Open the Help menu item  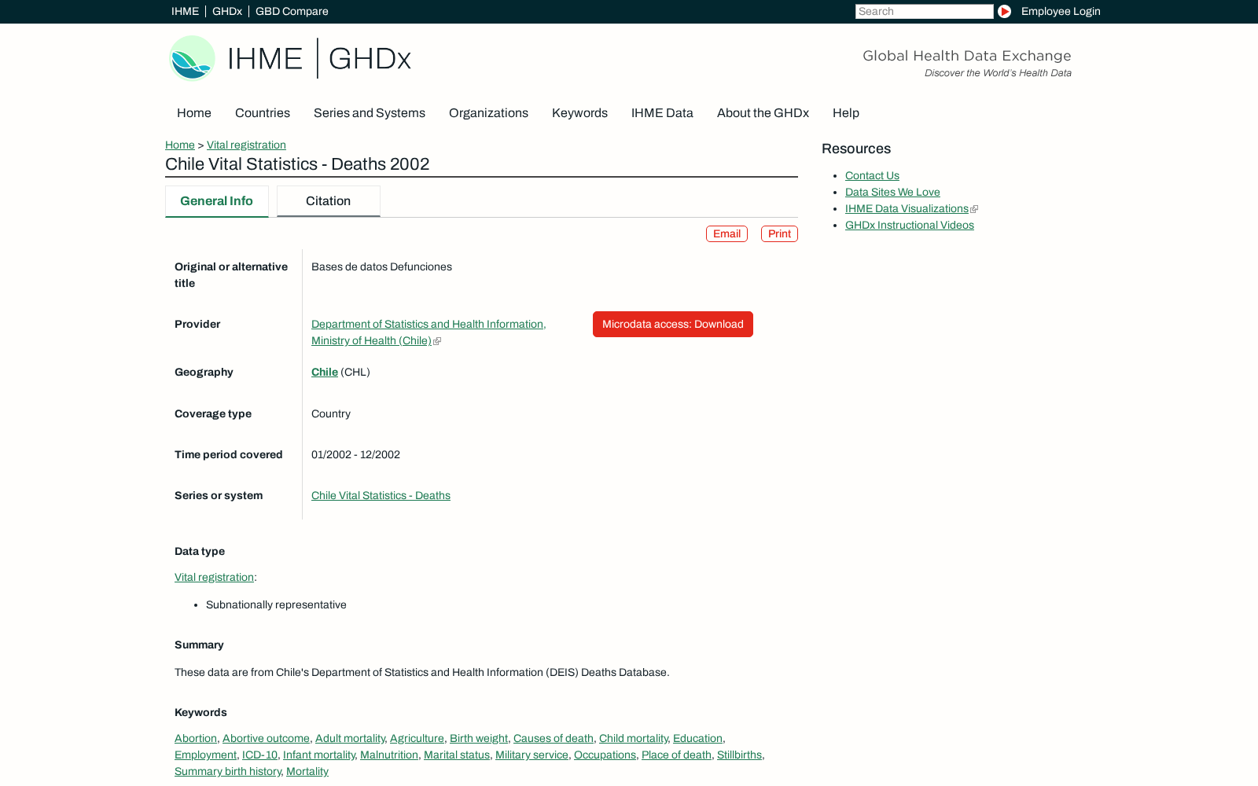pyautogui.click(x=846, y=113)
